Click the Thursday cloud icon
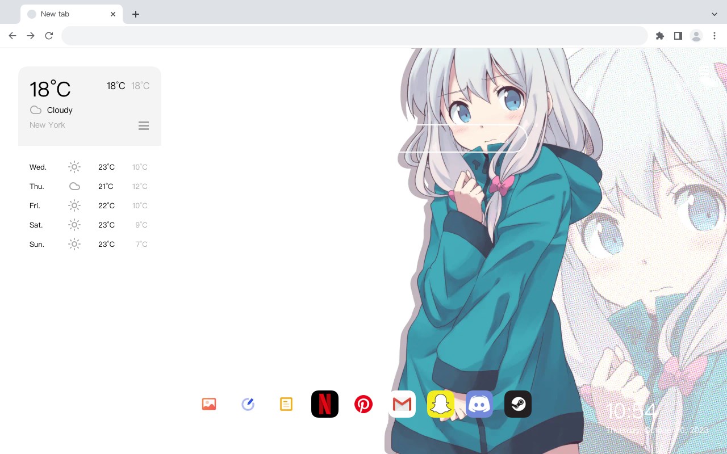The image size is (727, 454). [74, 186]
